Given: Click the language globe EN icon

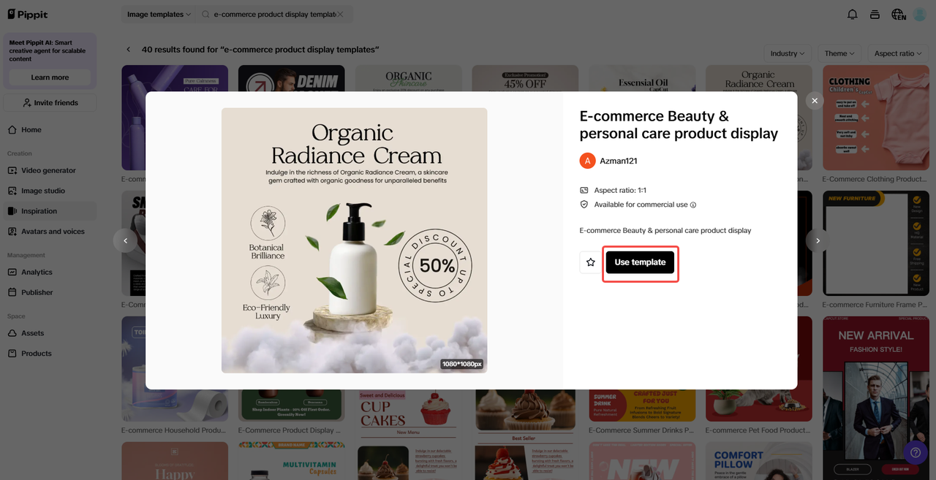Looking at the screenshot, I should pos(899,15).
